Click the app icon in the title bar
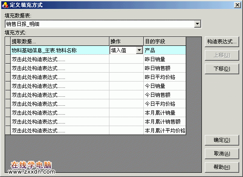The height and width of the screenshot is (177, 243). tap(5, 5)
